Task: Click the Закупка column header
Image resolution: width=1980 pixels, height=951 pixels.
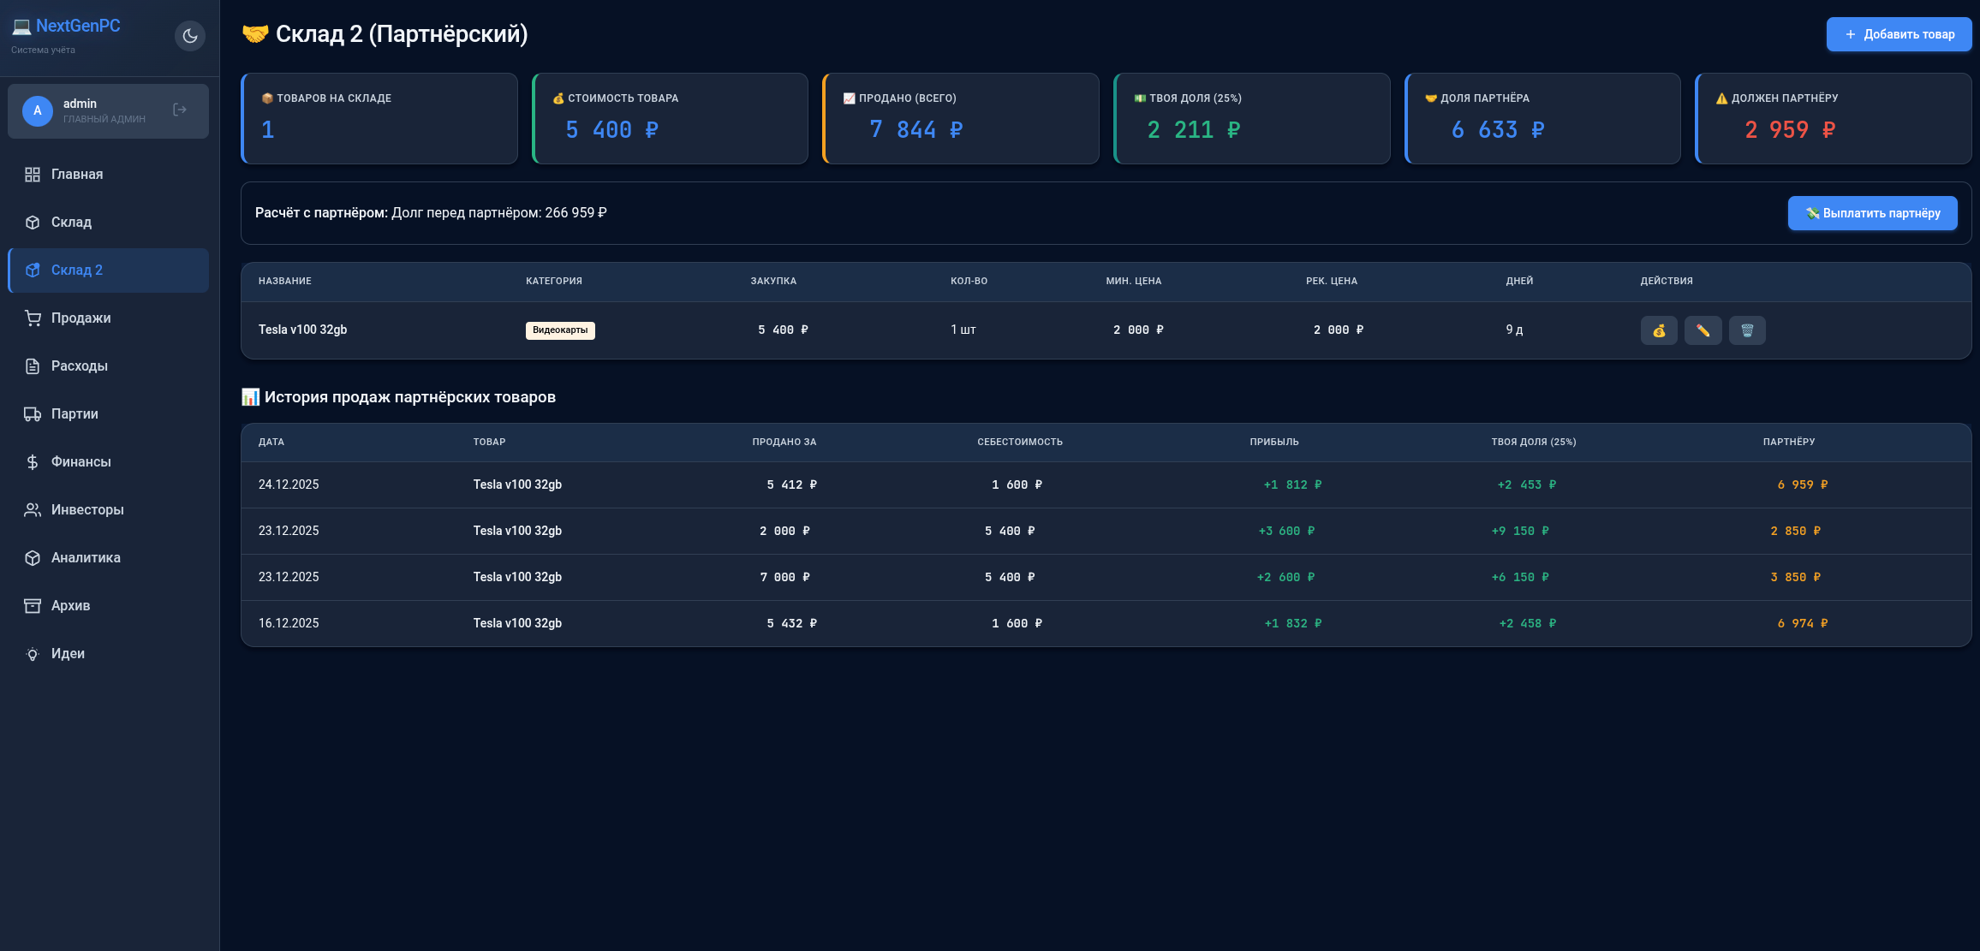Action: [x=773, y=281]
